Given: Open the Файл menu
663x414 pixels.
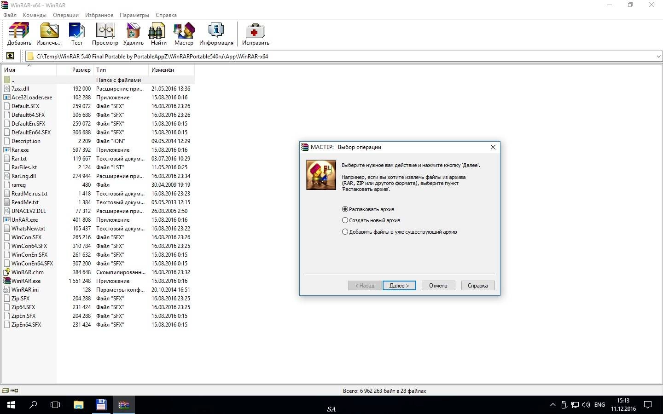Looking at the screenshot, I should [10, 15].
